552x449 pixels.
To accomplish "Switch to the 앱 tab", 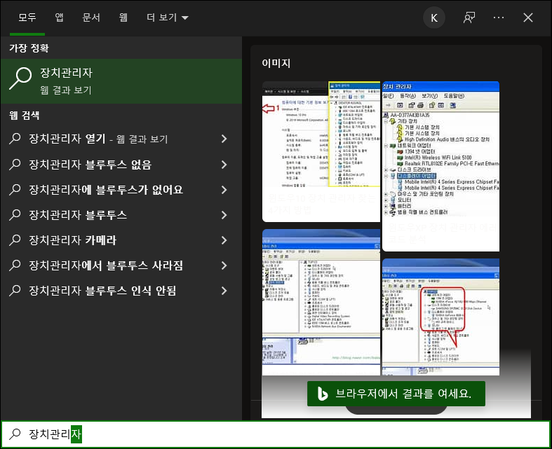I will (x=59, y=18).
